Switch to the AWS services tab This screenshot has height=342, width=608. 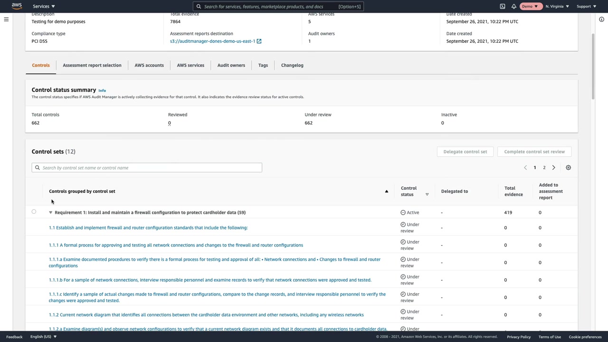[x=190, y=65]
